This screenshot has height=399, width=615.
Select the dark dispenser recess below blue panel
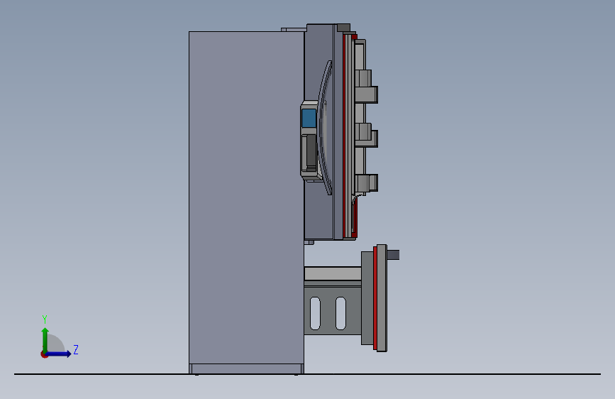click(310, 151)
